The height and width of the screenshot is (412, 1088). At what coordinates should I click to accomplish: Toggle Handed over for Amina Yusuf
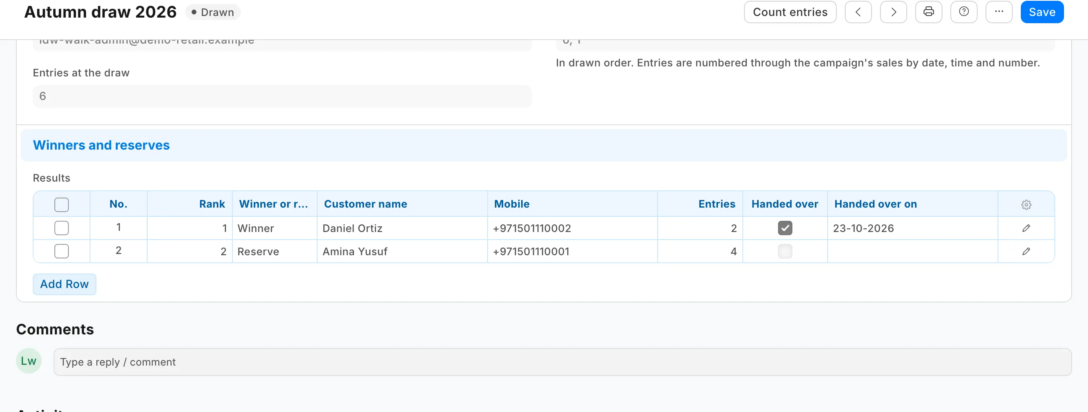point(785,252)
